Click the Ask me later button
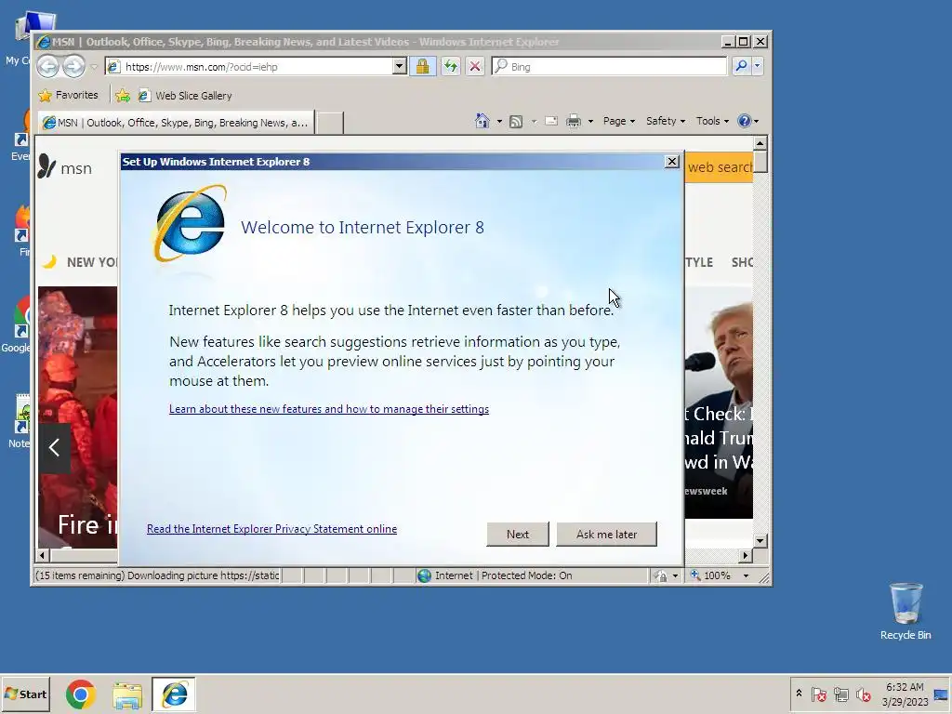This screenshot has height=714, width=952. click(606, 535)
